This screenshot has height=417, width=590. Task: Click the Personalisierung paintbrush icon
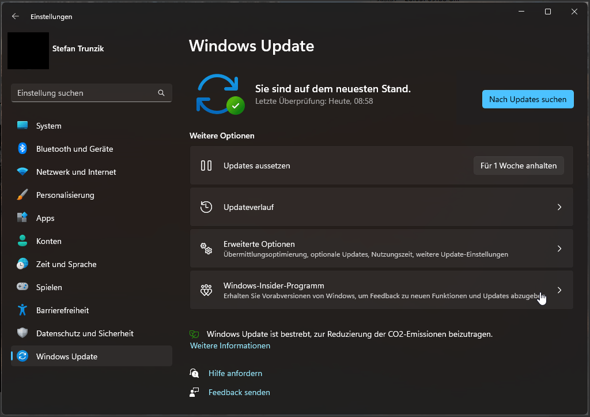coord(22,195)
